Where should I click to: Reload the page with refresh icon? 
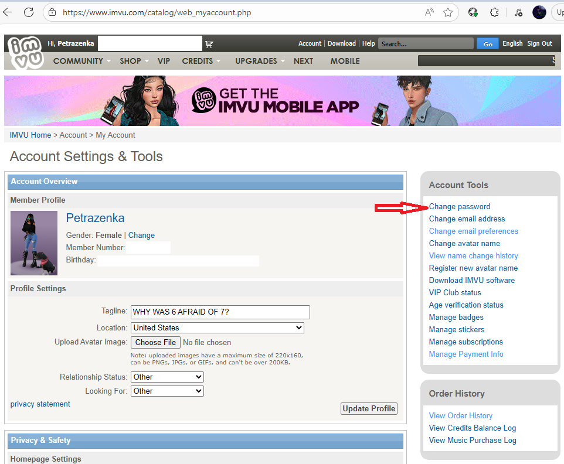29,12
